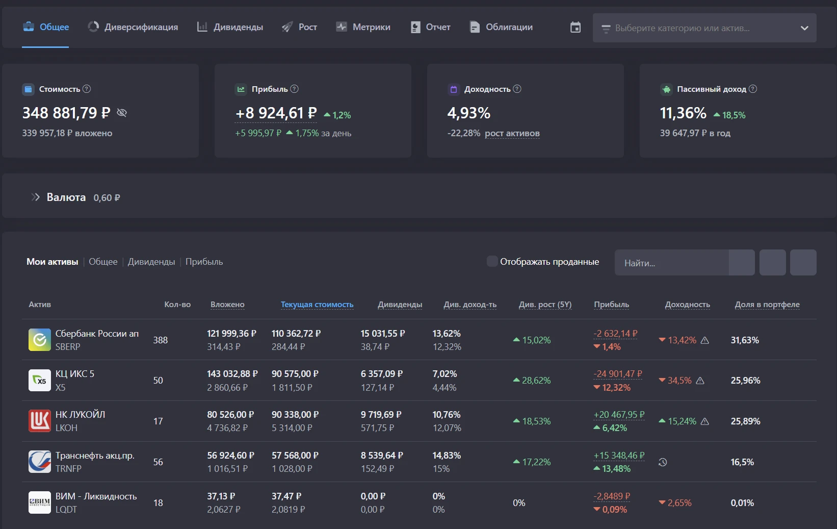The image size is (837, 529).
Task: Switch to the Диверсификация tab
Action: coord(133,27)
